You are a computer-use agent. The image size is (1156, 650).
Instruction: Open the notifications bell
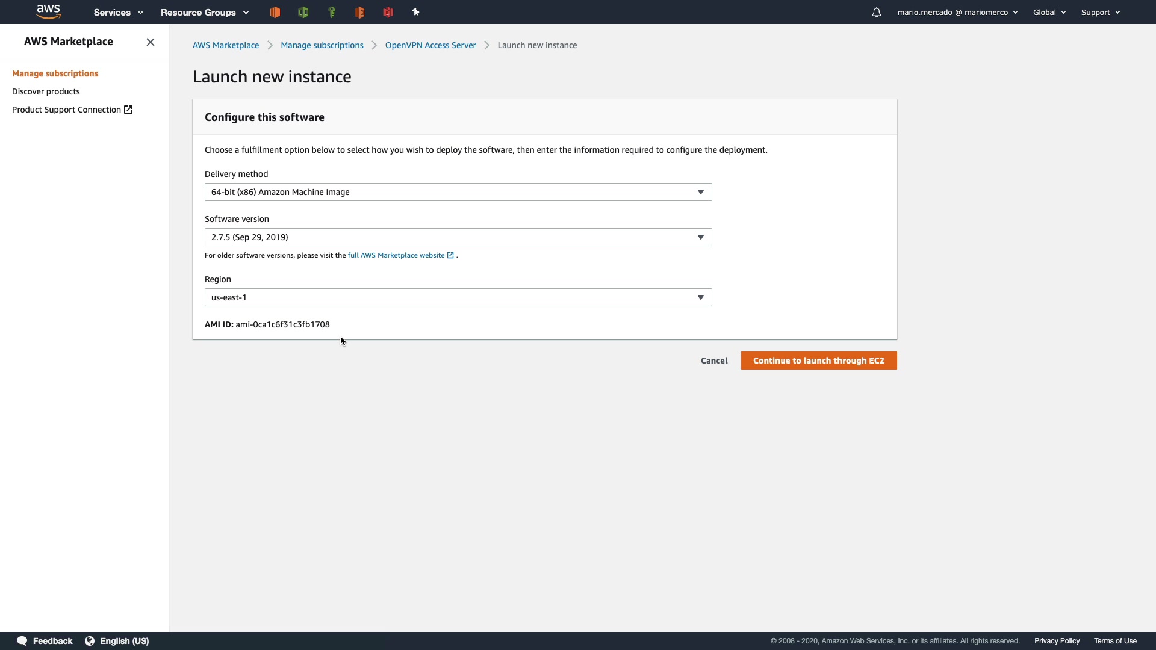pyautogui.click(x=877, y=13)
